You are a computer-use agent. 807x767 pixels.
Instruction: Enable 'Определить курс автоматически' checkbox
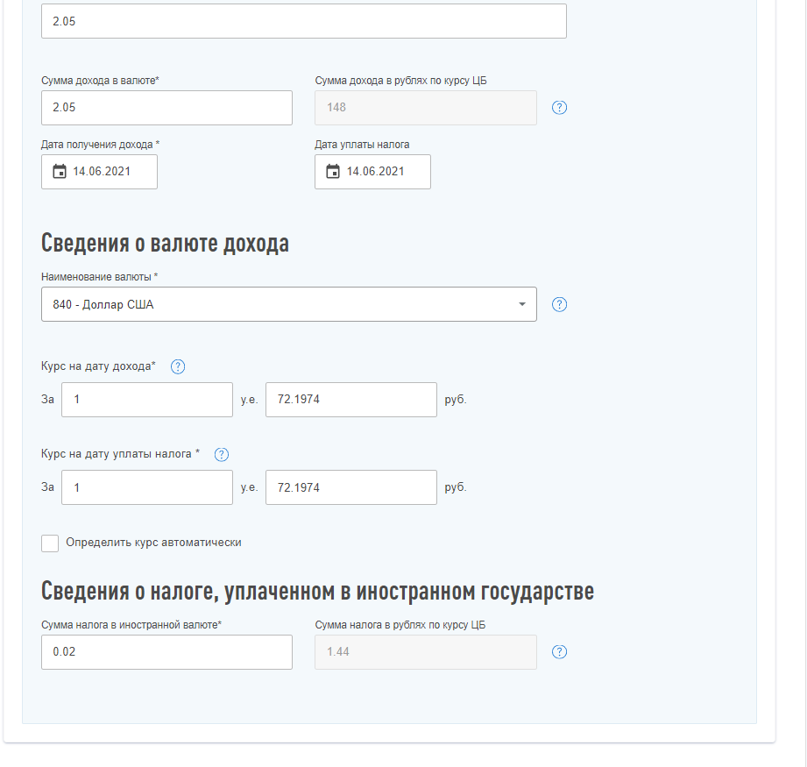pos(50,543)
